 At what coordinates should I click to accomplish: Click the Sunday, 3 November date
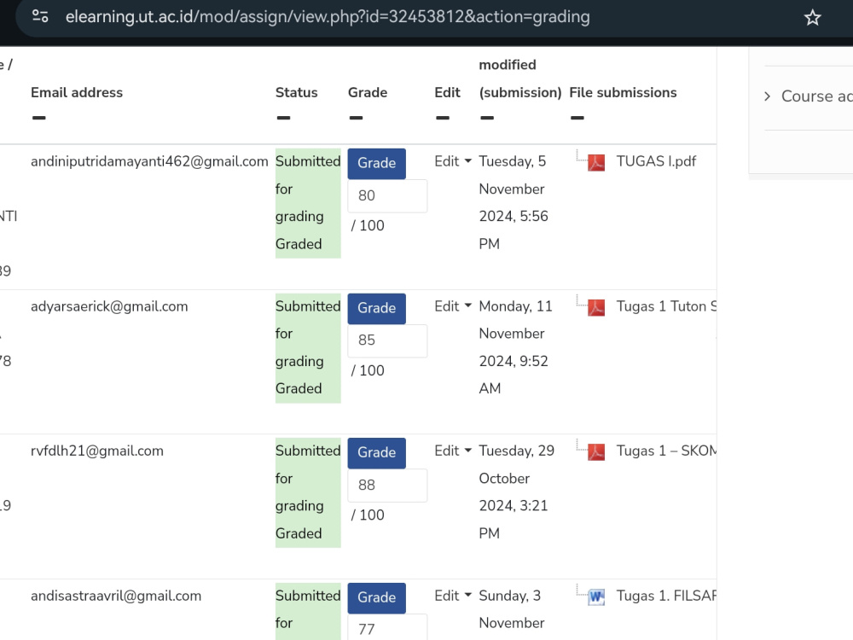click(511, 609)
